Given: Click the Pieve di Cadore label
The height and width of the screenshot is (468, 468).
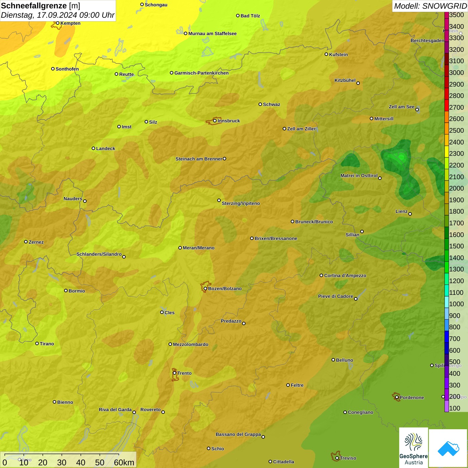Looking at the screenshot, I should click(336, 296).
